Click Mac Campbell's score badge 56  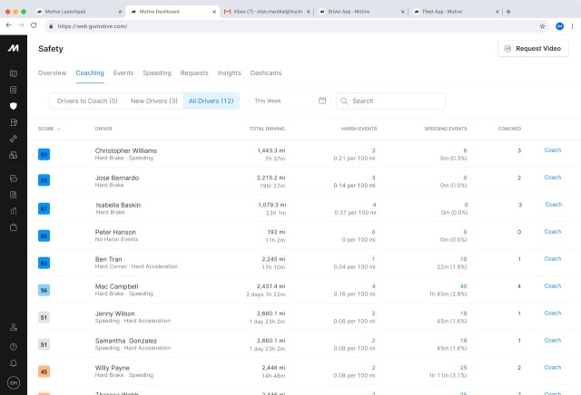coord(44,290)
